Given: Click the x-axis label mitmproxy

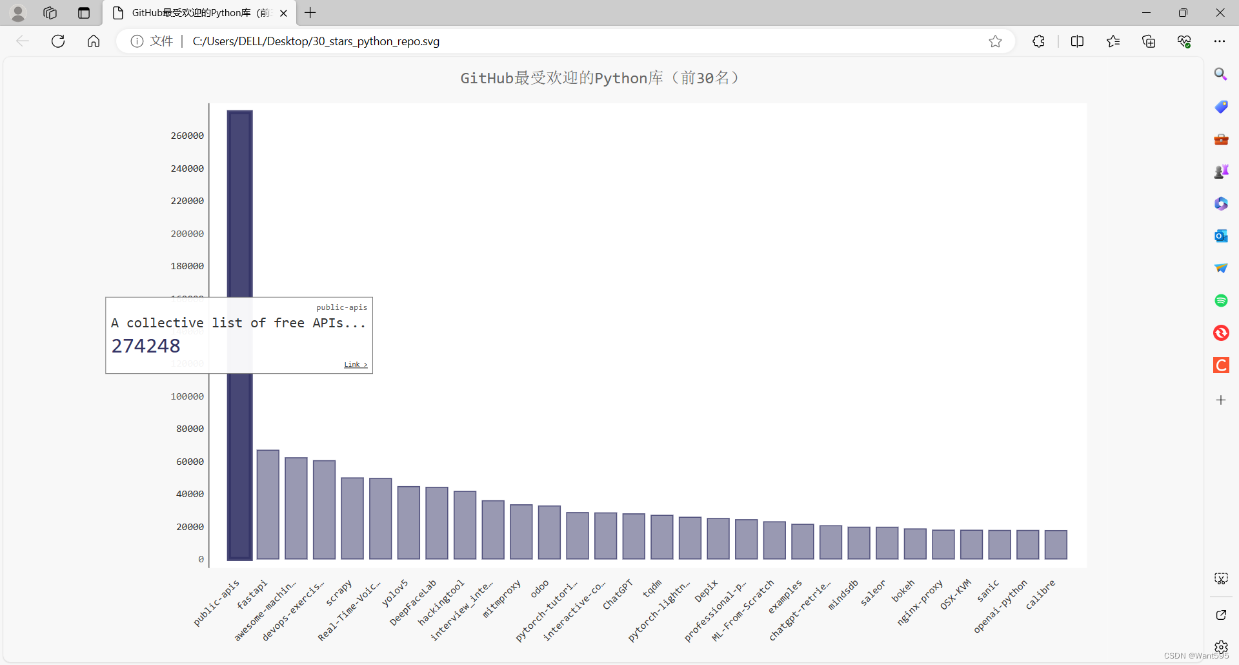Looking at the screenshot, I should (501, 599).
